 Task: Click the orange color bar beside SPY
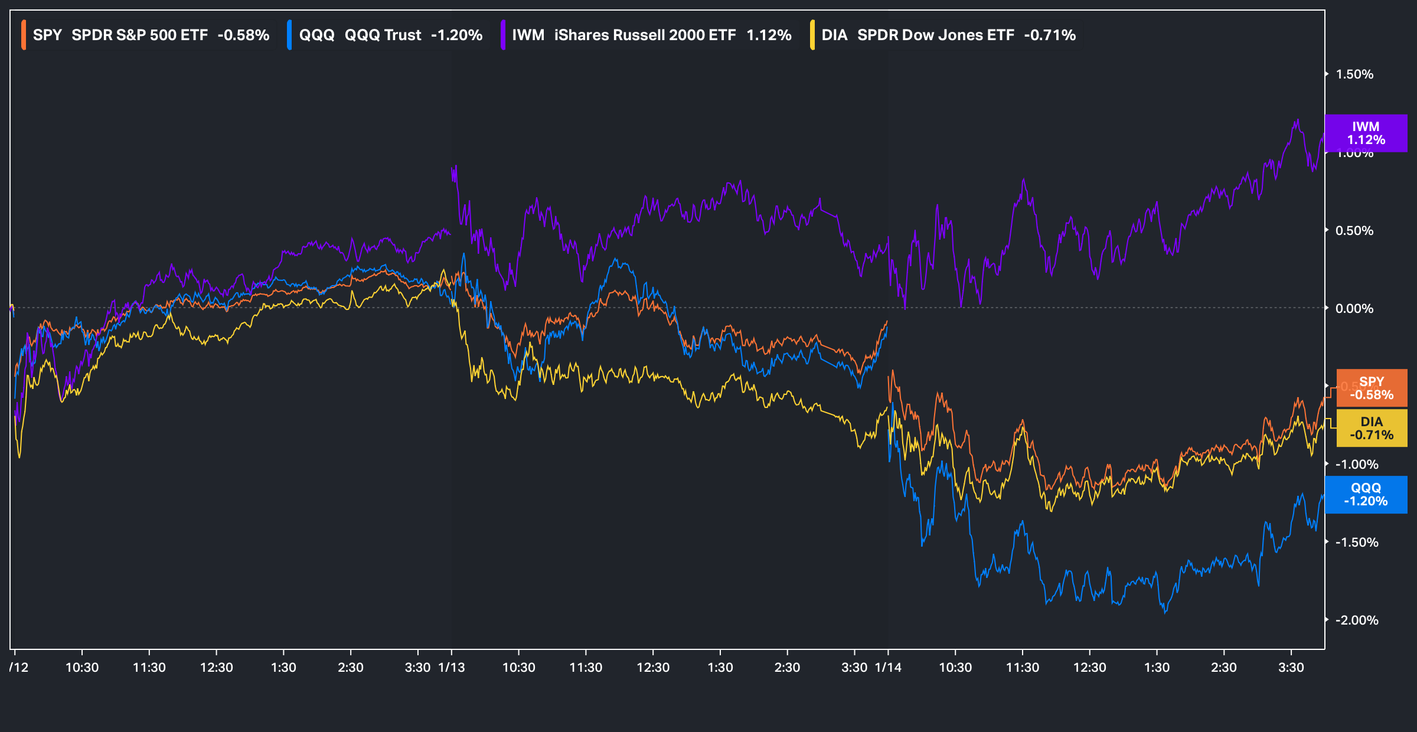(24, 35)
